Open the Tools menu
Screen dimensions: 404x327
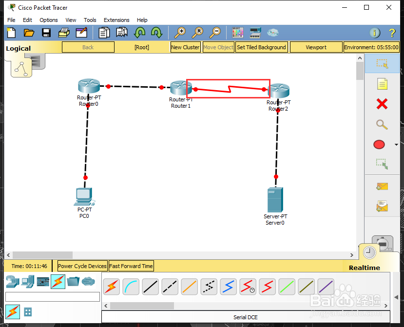click(90, 20)
